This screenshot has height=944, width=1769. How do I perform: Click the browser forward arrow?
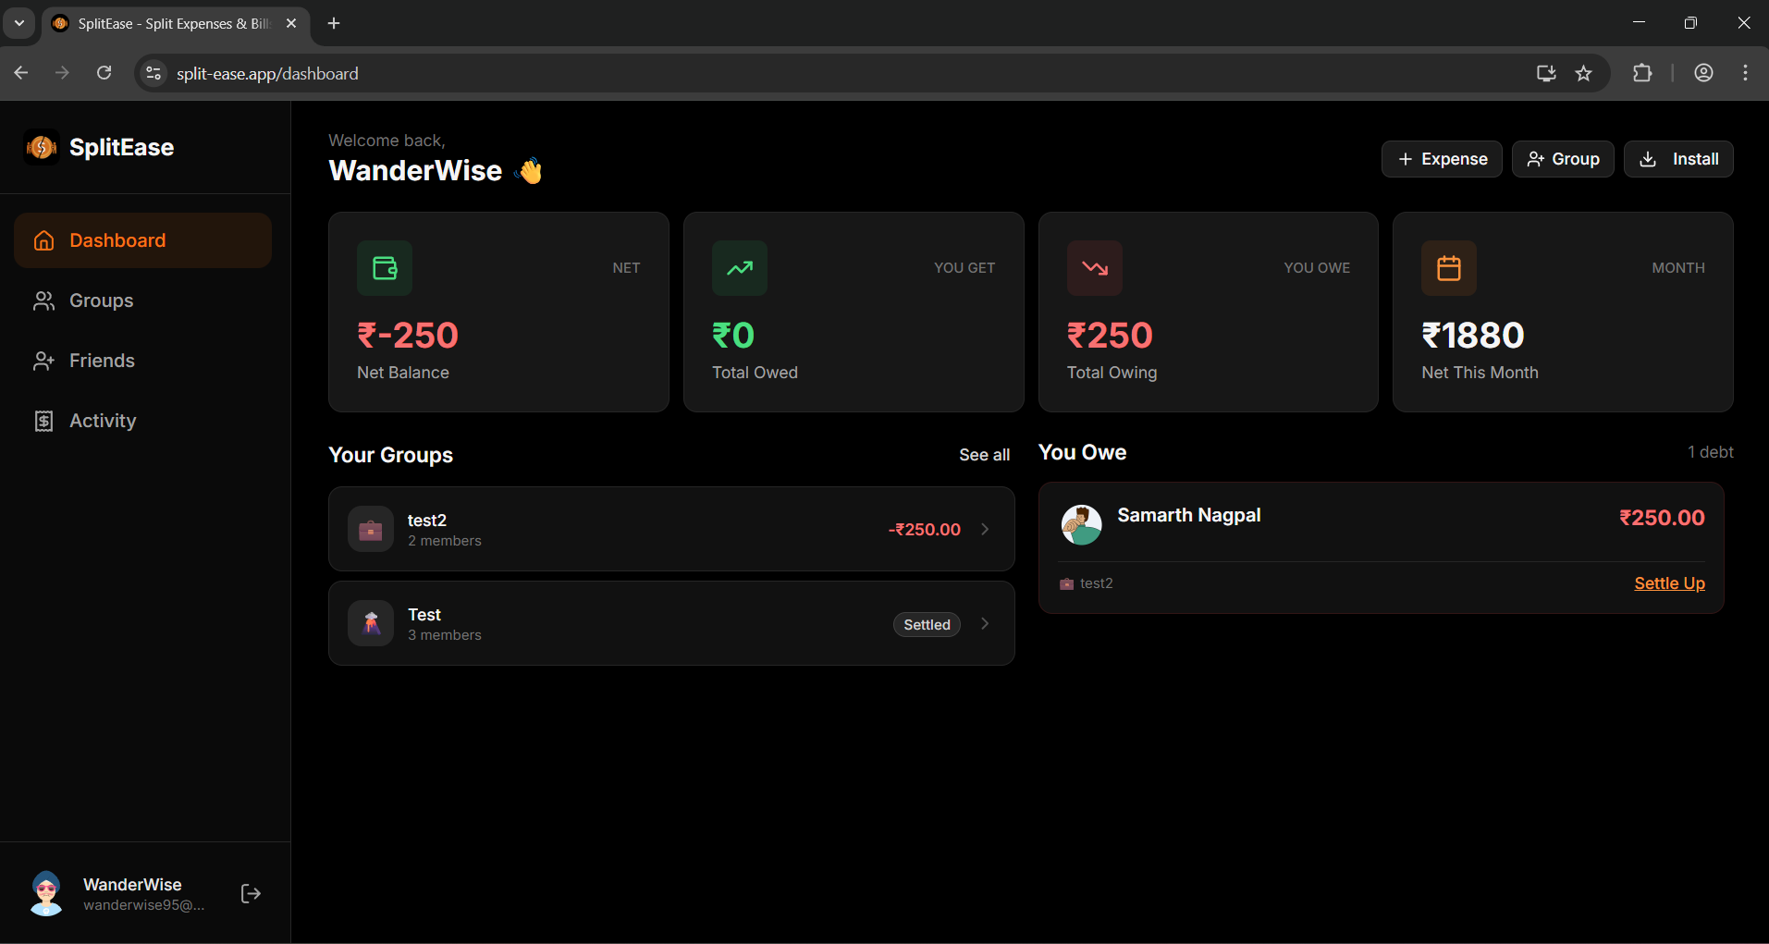(x=62, y=73)
